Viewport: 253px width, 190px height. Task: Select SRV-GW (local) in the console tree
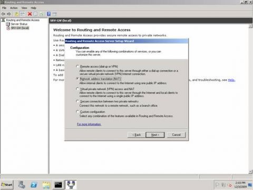20,28
